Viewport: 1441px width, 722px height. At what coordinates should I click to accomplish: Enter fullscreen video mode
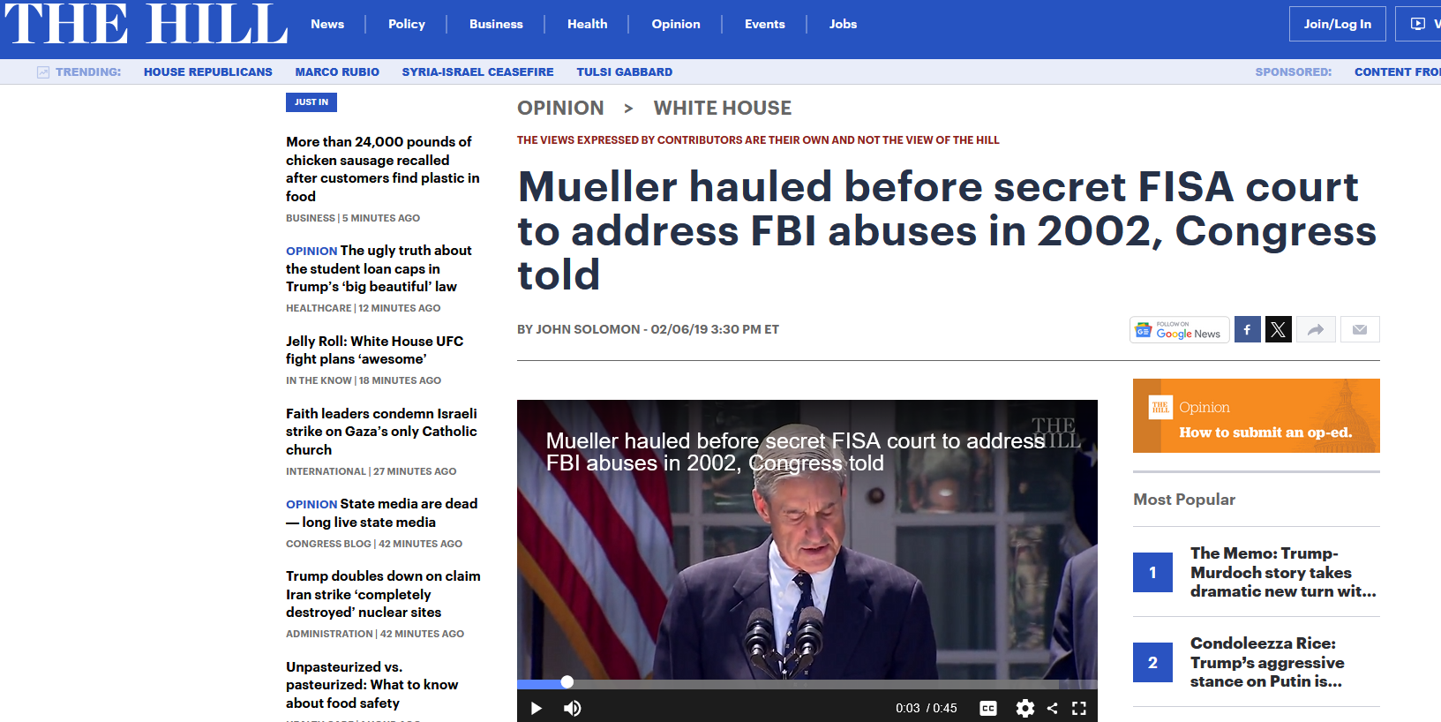tap(1078, 708)
